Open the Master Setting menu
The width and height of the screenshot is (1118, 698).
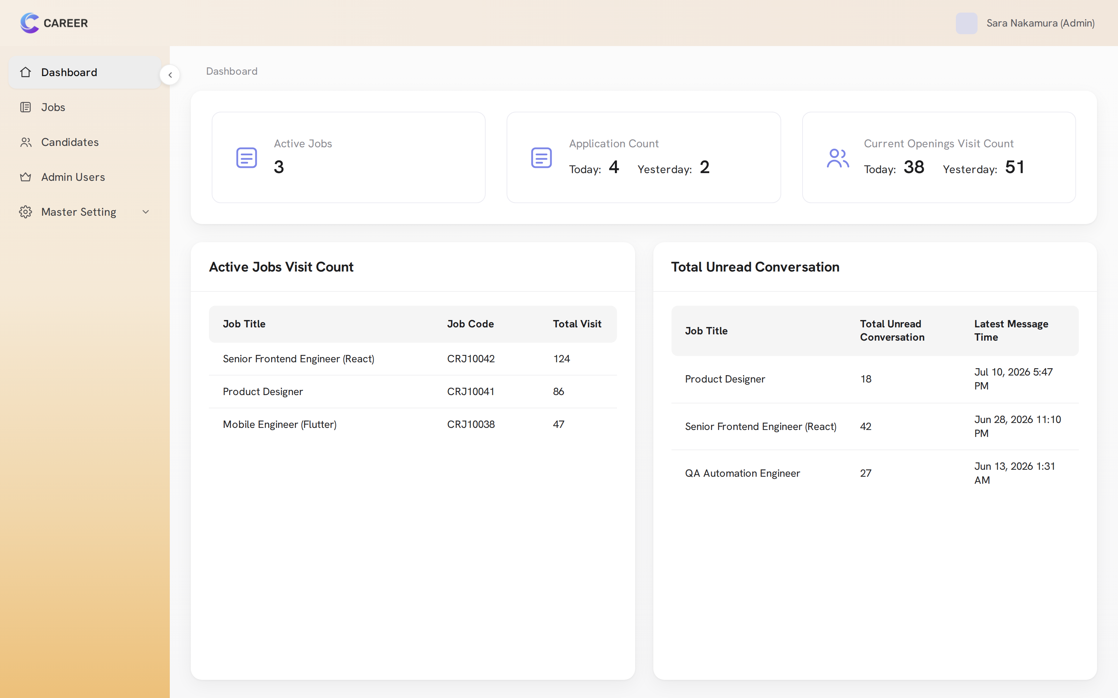tap(85, 212)
